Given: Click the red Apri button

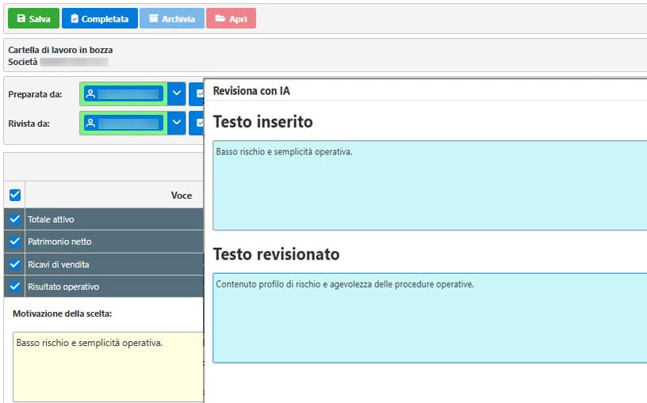Looking at the screenshot, I should (231, 18).
